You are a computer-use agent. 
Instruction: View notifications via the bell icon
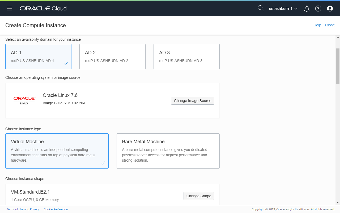(x=307, y=8)
